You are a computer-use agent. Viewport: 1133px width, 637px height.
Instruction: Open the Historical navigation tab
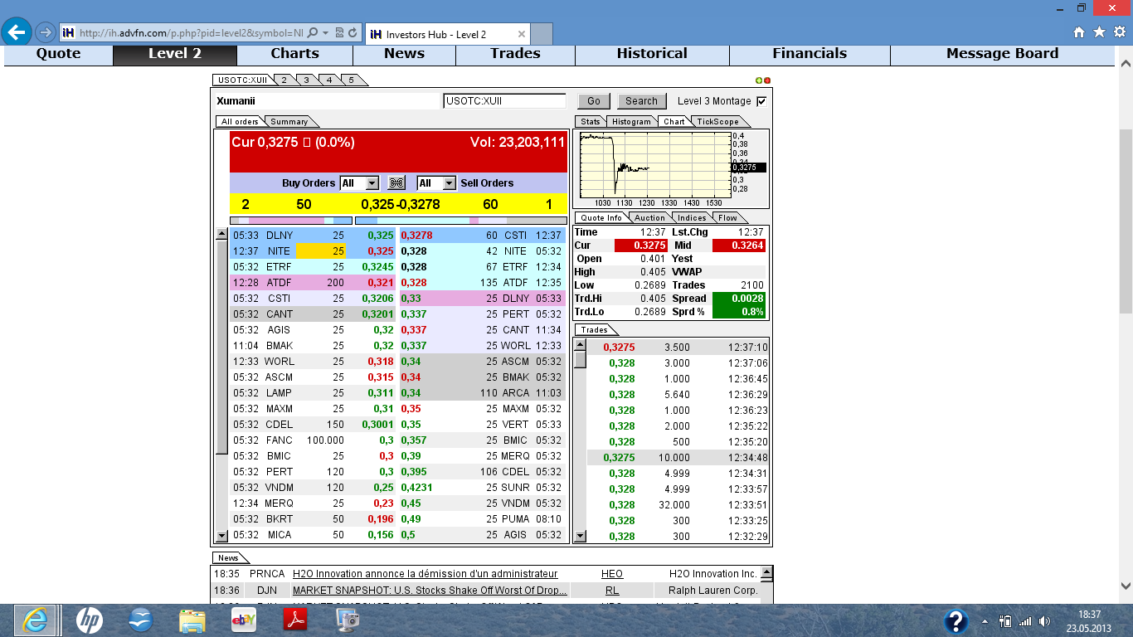(652, 54)
